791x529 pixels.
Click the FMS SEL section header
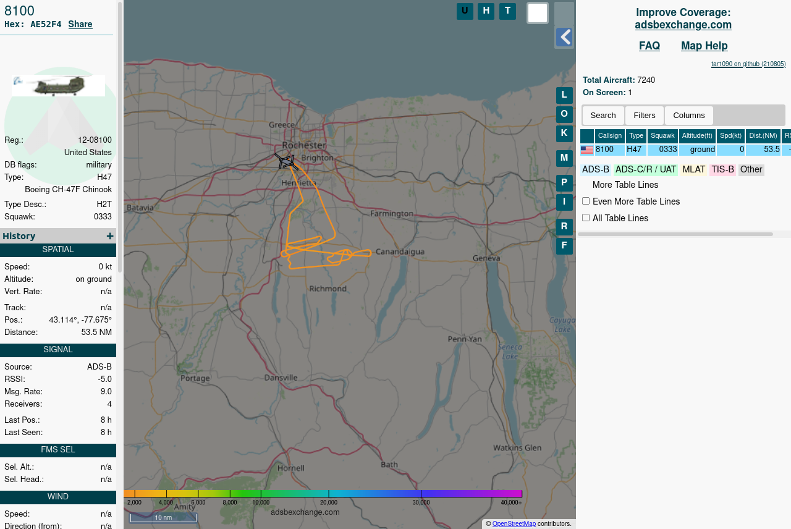coord(58,450)
